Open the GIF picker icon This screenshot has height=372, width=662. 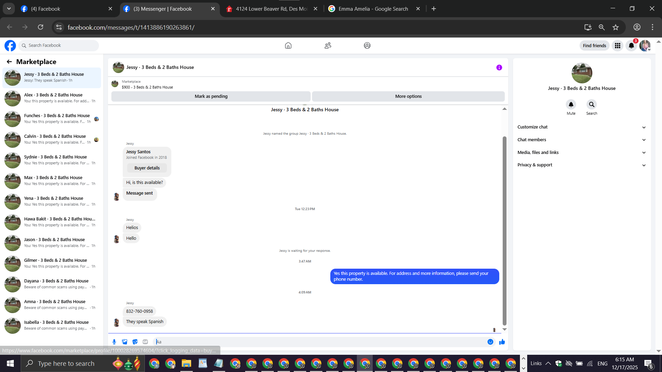tap(145, 342)
